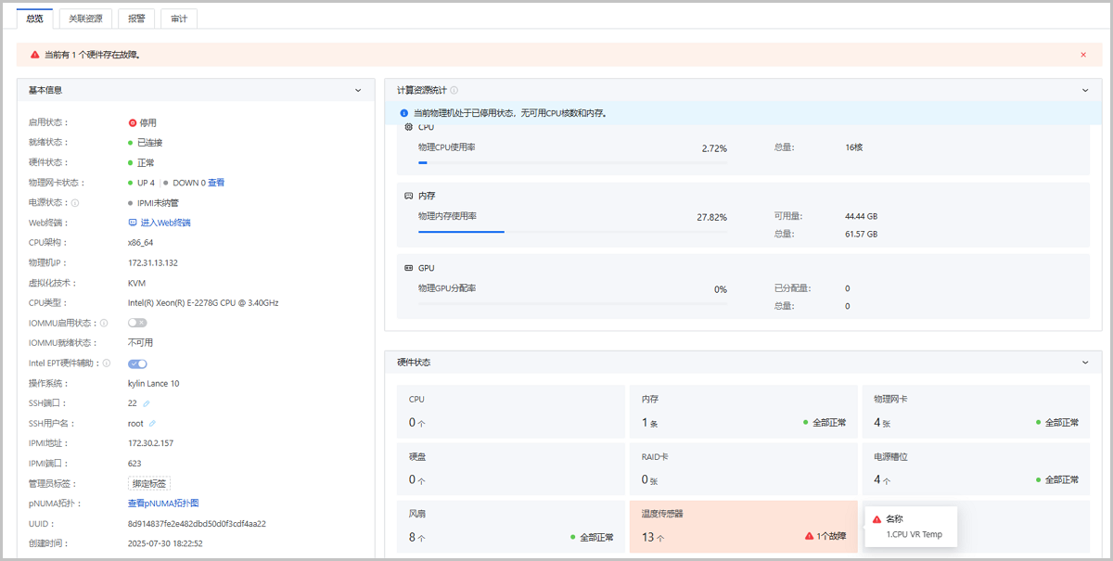
Task: Collapse the 硬件状态 panel
Action: [x=1085, y=363]
